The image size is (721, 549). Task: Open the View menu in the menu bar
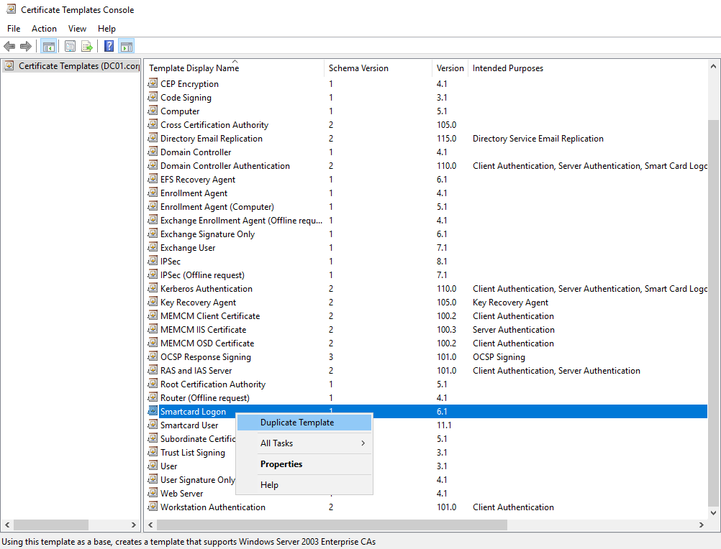[x=77, y=29]
